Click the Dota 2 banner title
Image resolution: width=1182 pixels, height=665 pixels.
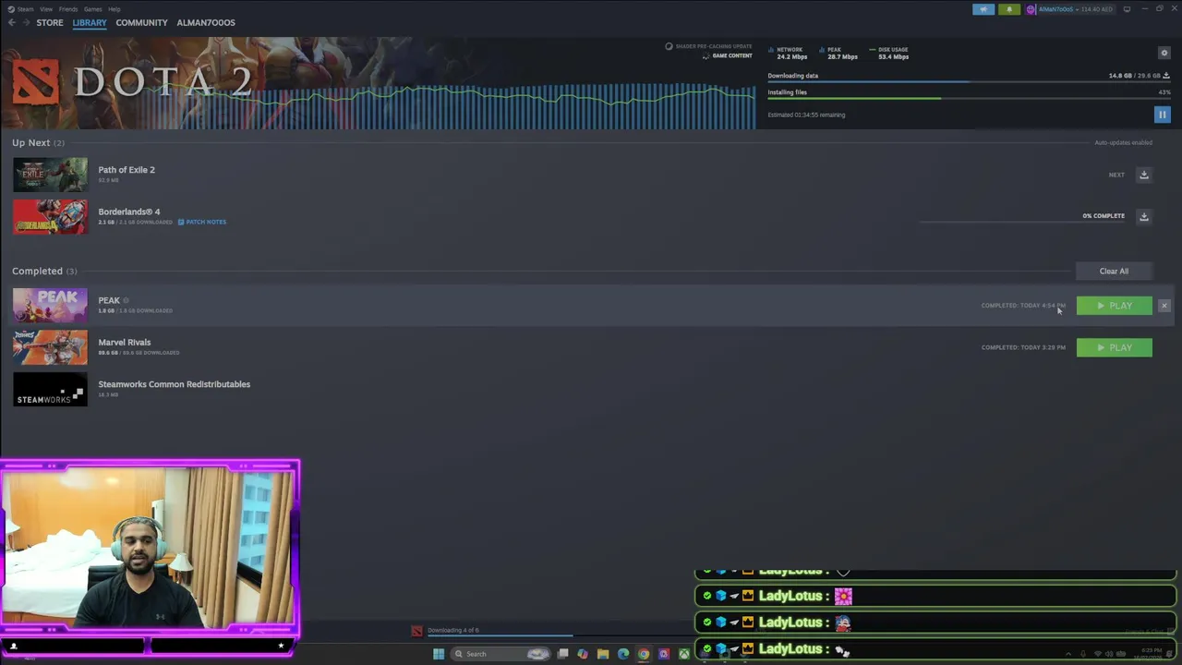tap(163, 81)
